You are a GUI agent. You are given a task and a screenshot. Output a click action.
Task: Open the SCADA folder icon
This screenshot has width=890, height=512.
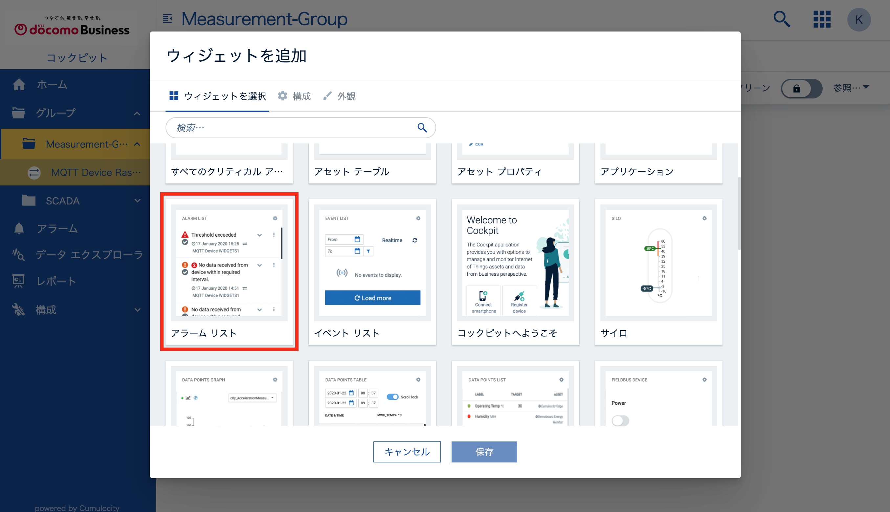click(x=29, y=201)
